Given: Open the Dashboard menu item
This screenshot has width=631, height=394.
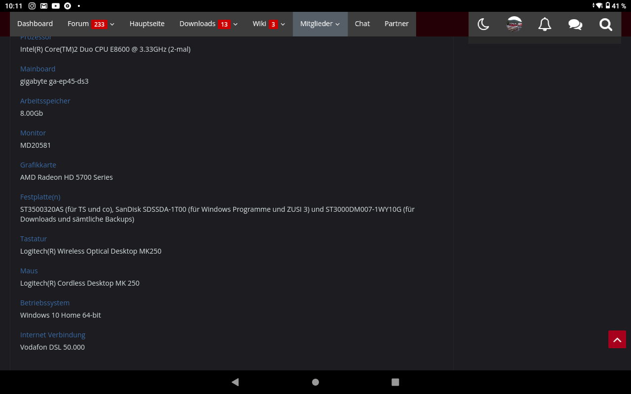Looking at the screenshot, I should click(x=35, y=24).
